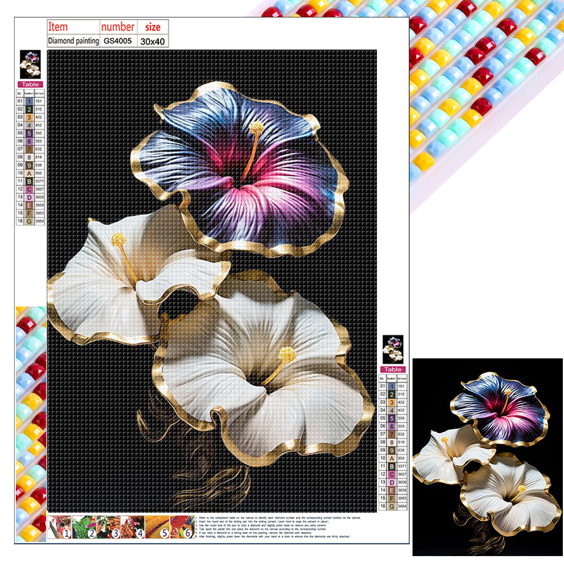
Task: Click the red number header in the top table
Action: tap(117, 26)
